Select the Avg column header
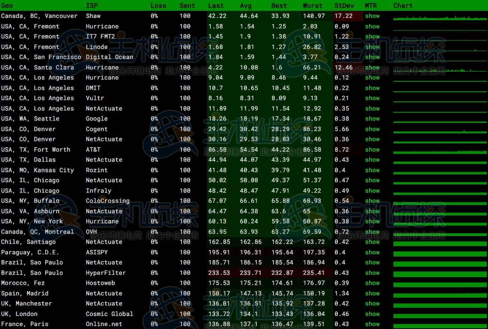Viewport: 488px width, 329px height. [245, 6]
